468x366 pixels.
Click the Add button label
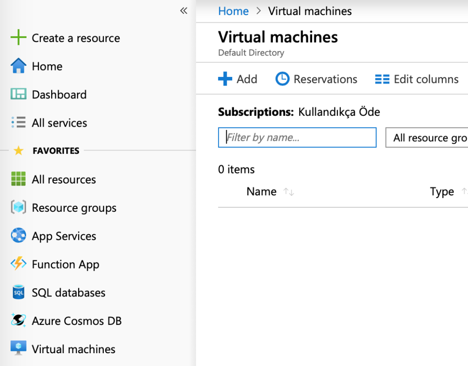[247, 79]
